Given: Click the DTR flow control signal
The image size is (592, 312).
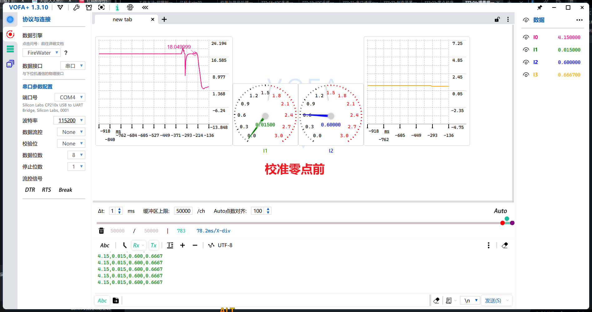Looking at the screenshot, I should pos(30,190).
